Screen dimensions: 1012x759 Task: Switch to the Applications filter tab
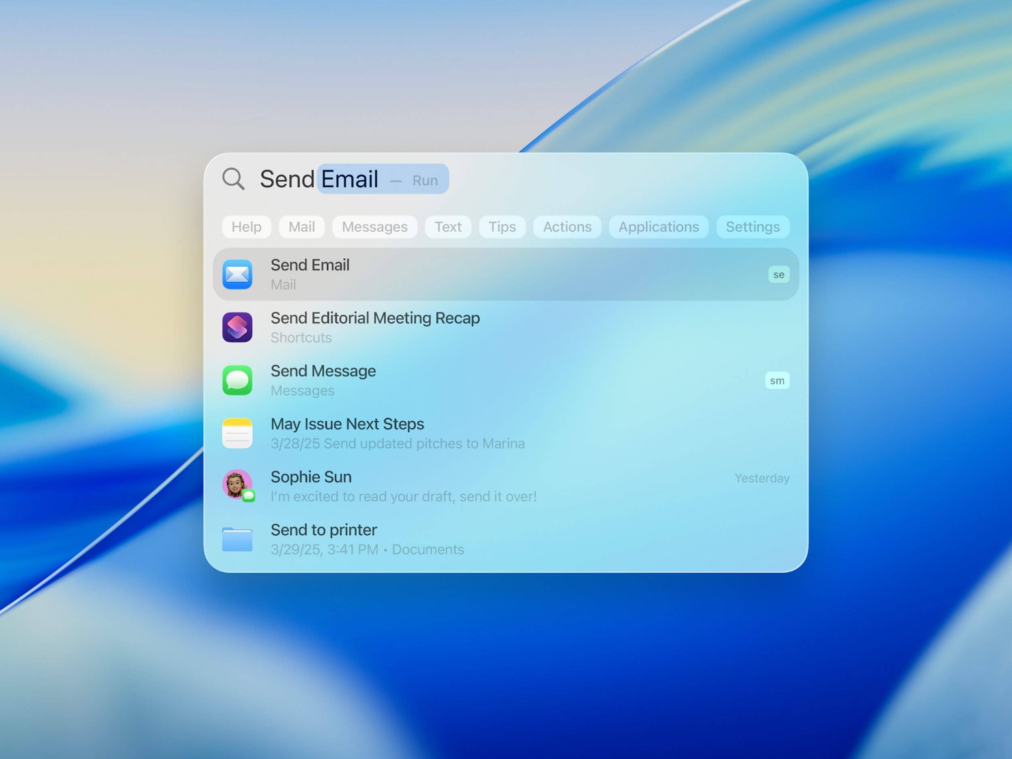click(659, 226)
